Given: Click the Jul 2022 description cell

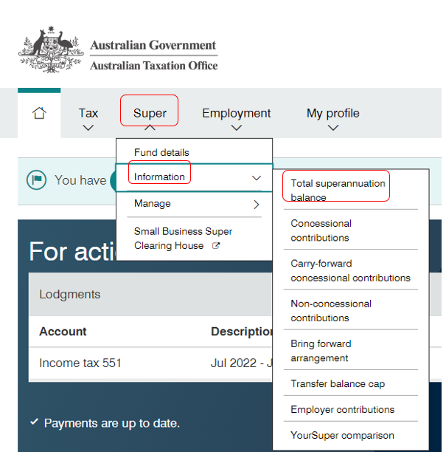Looking at the screenshot, I should (x=241, y=363).
